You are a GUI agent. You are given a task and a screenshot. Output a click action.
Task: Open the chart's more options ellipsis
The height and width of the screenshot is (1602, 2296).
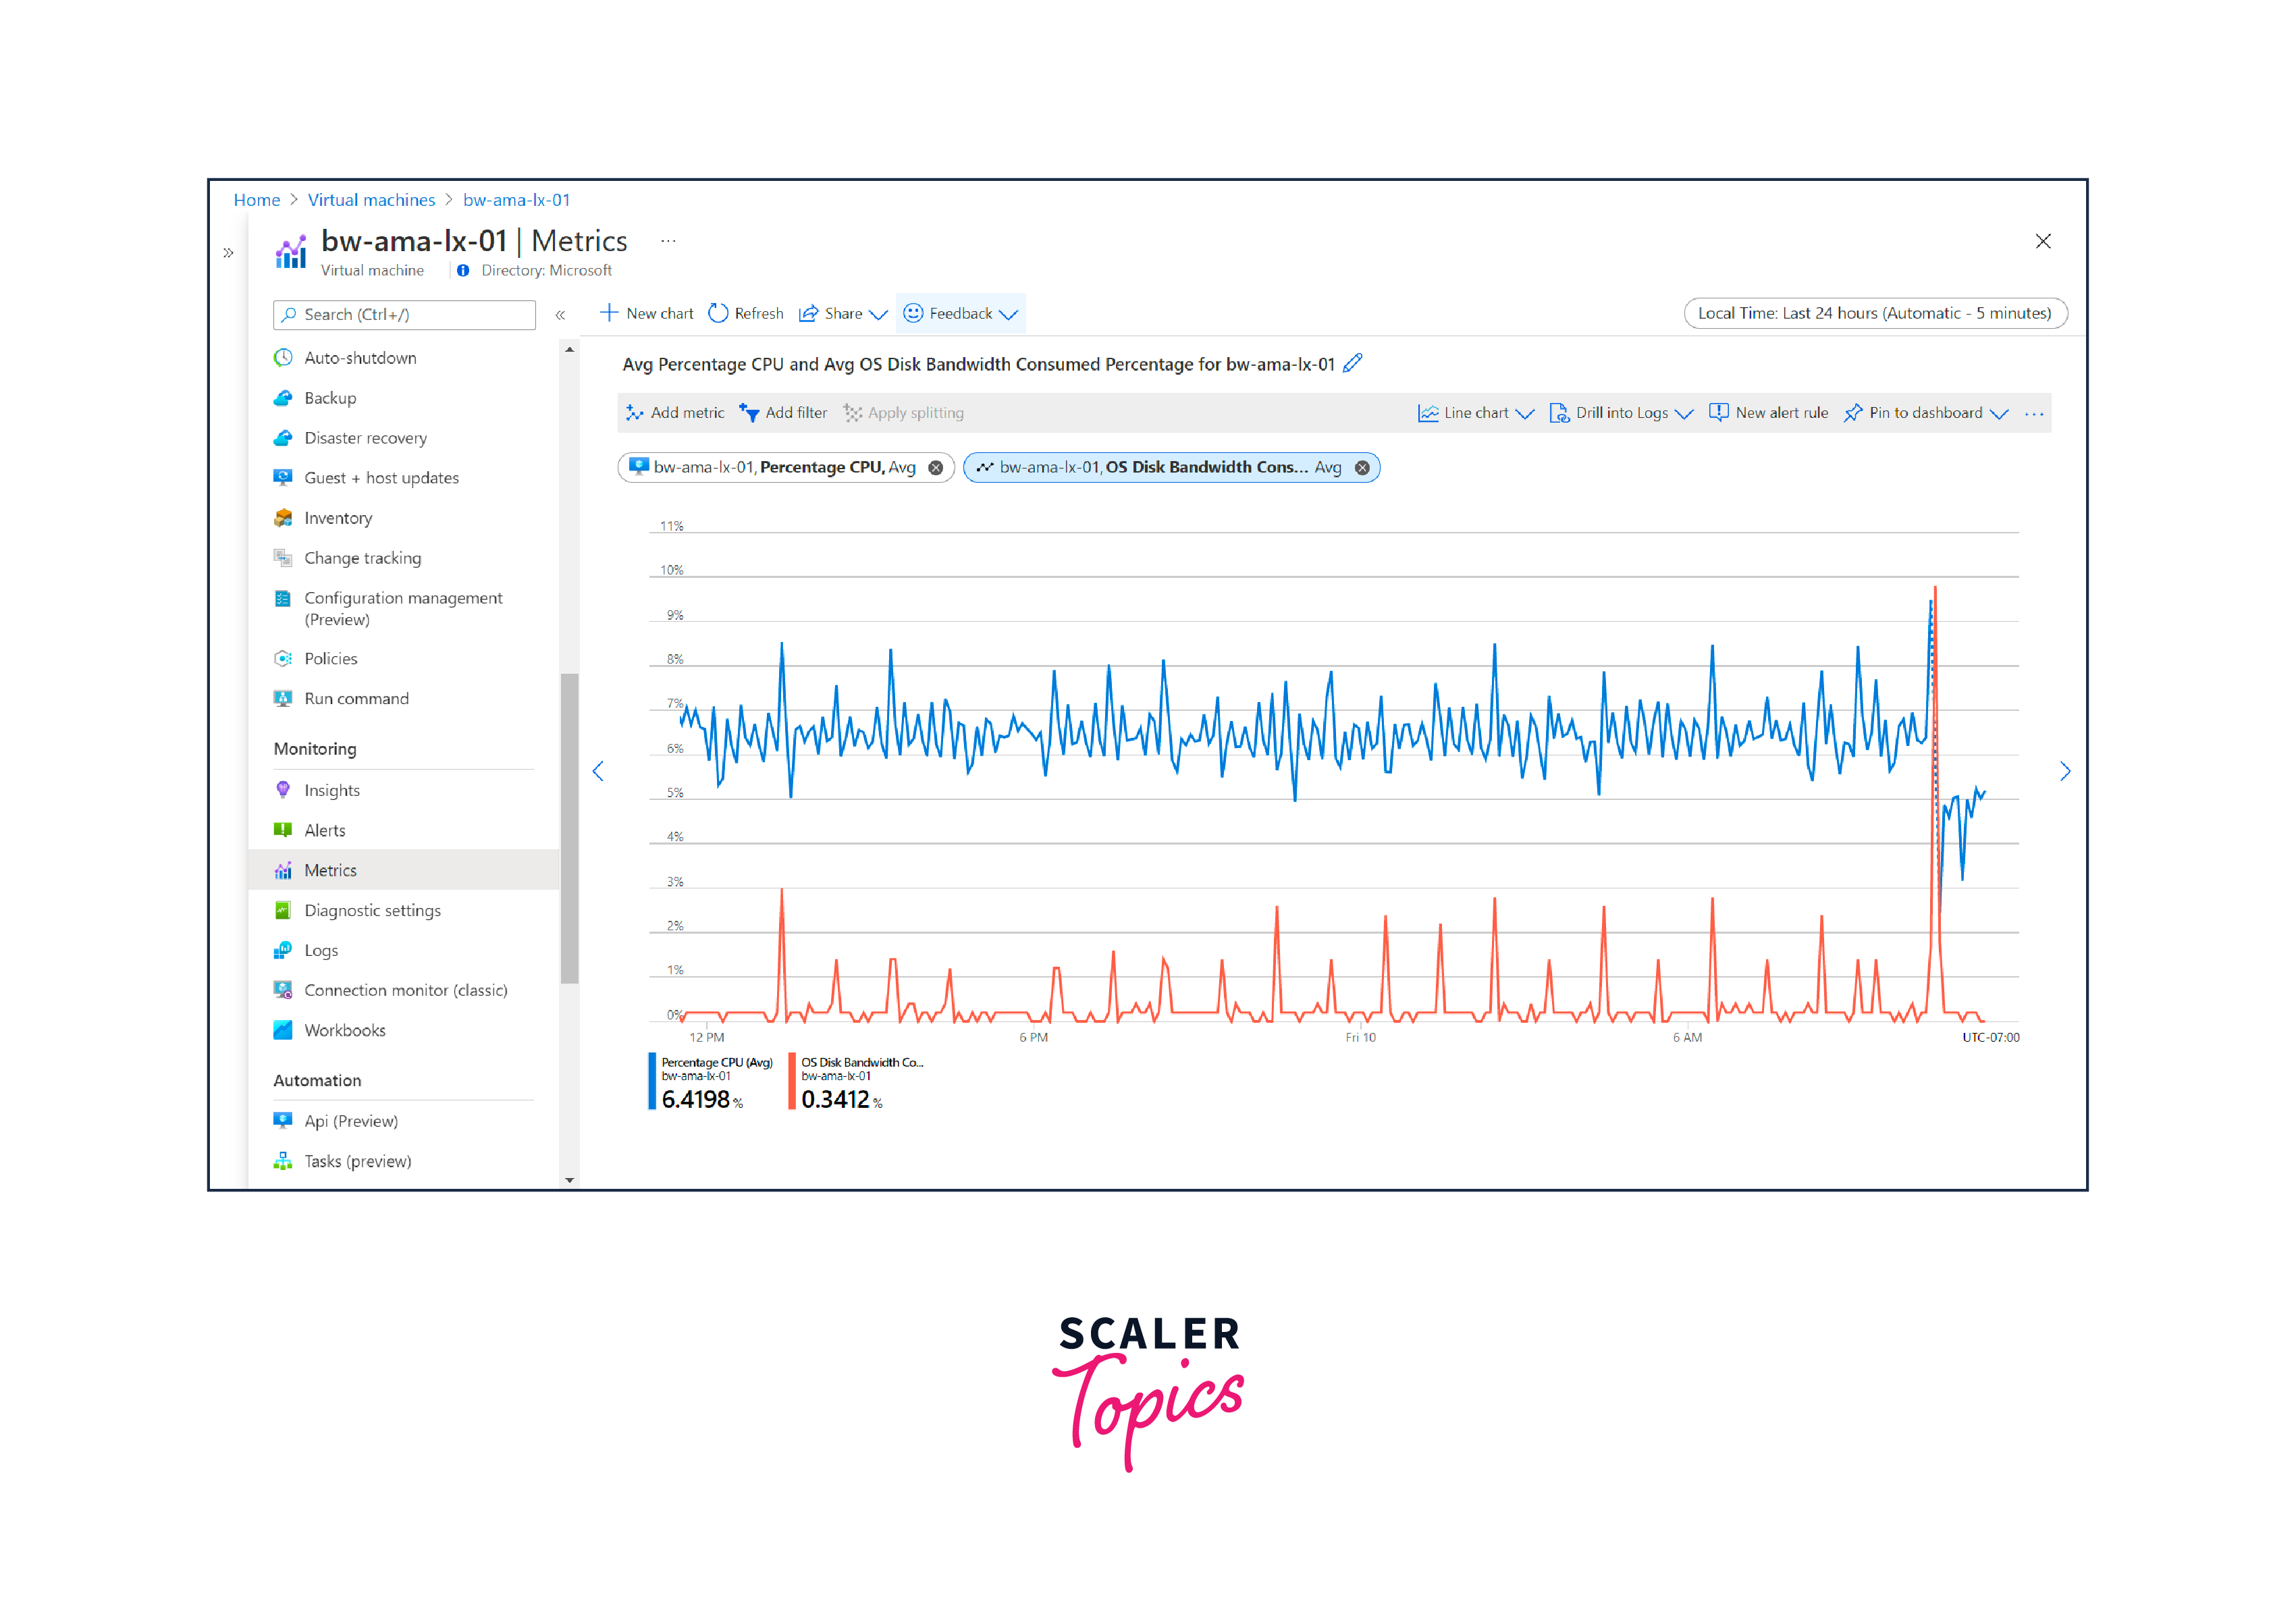2033,414
